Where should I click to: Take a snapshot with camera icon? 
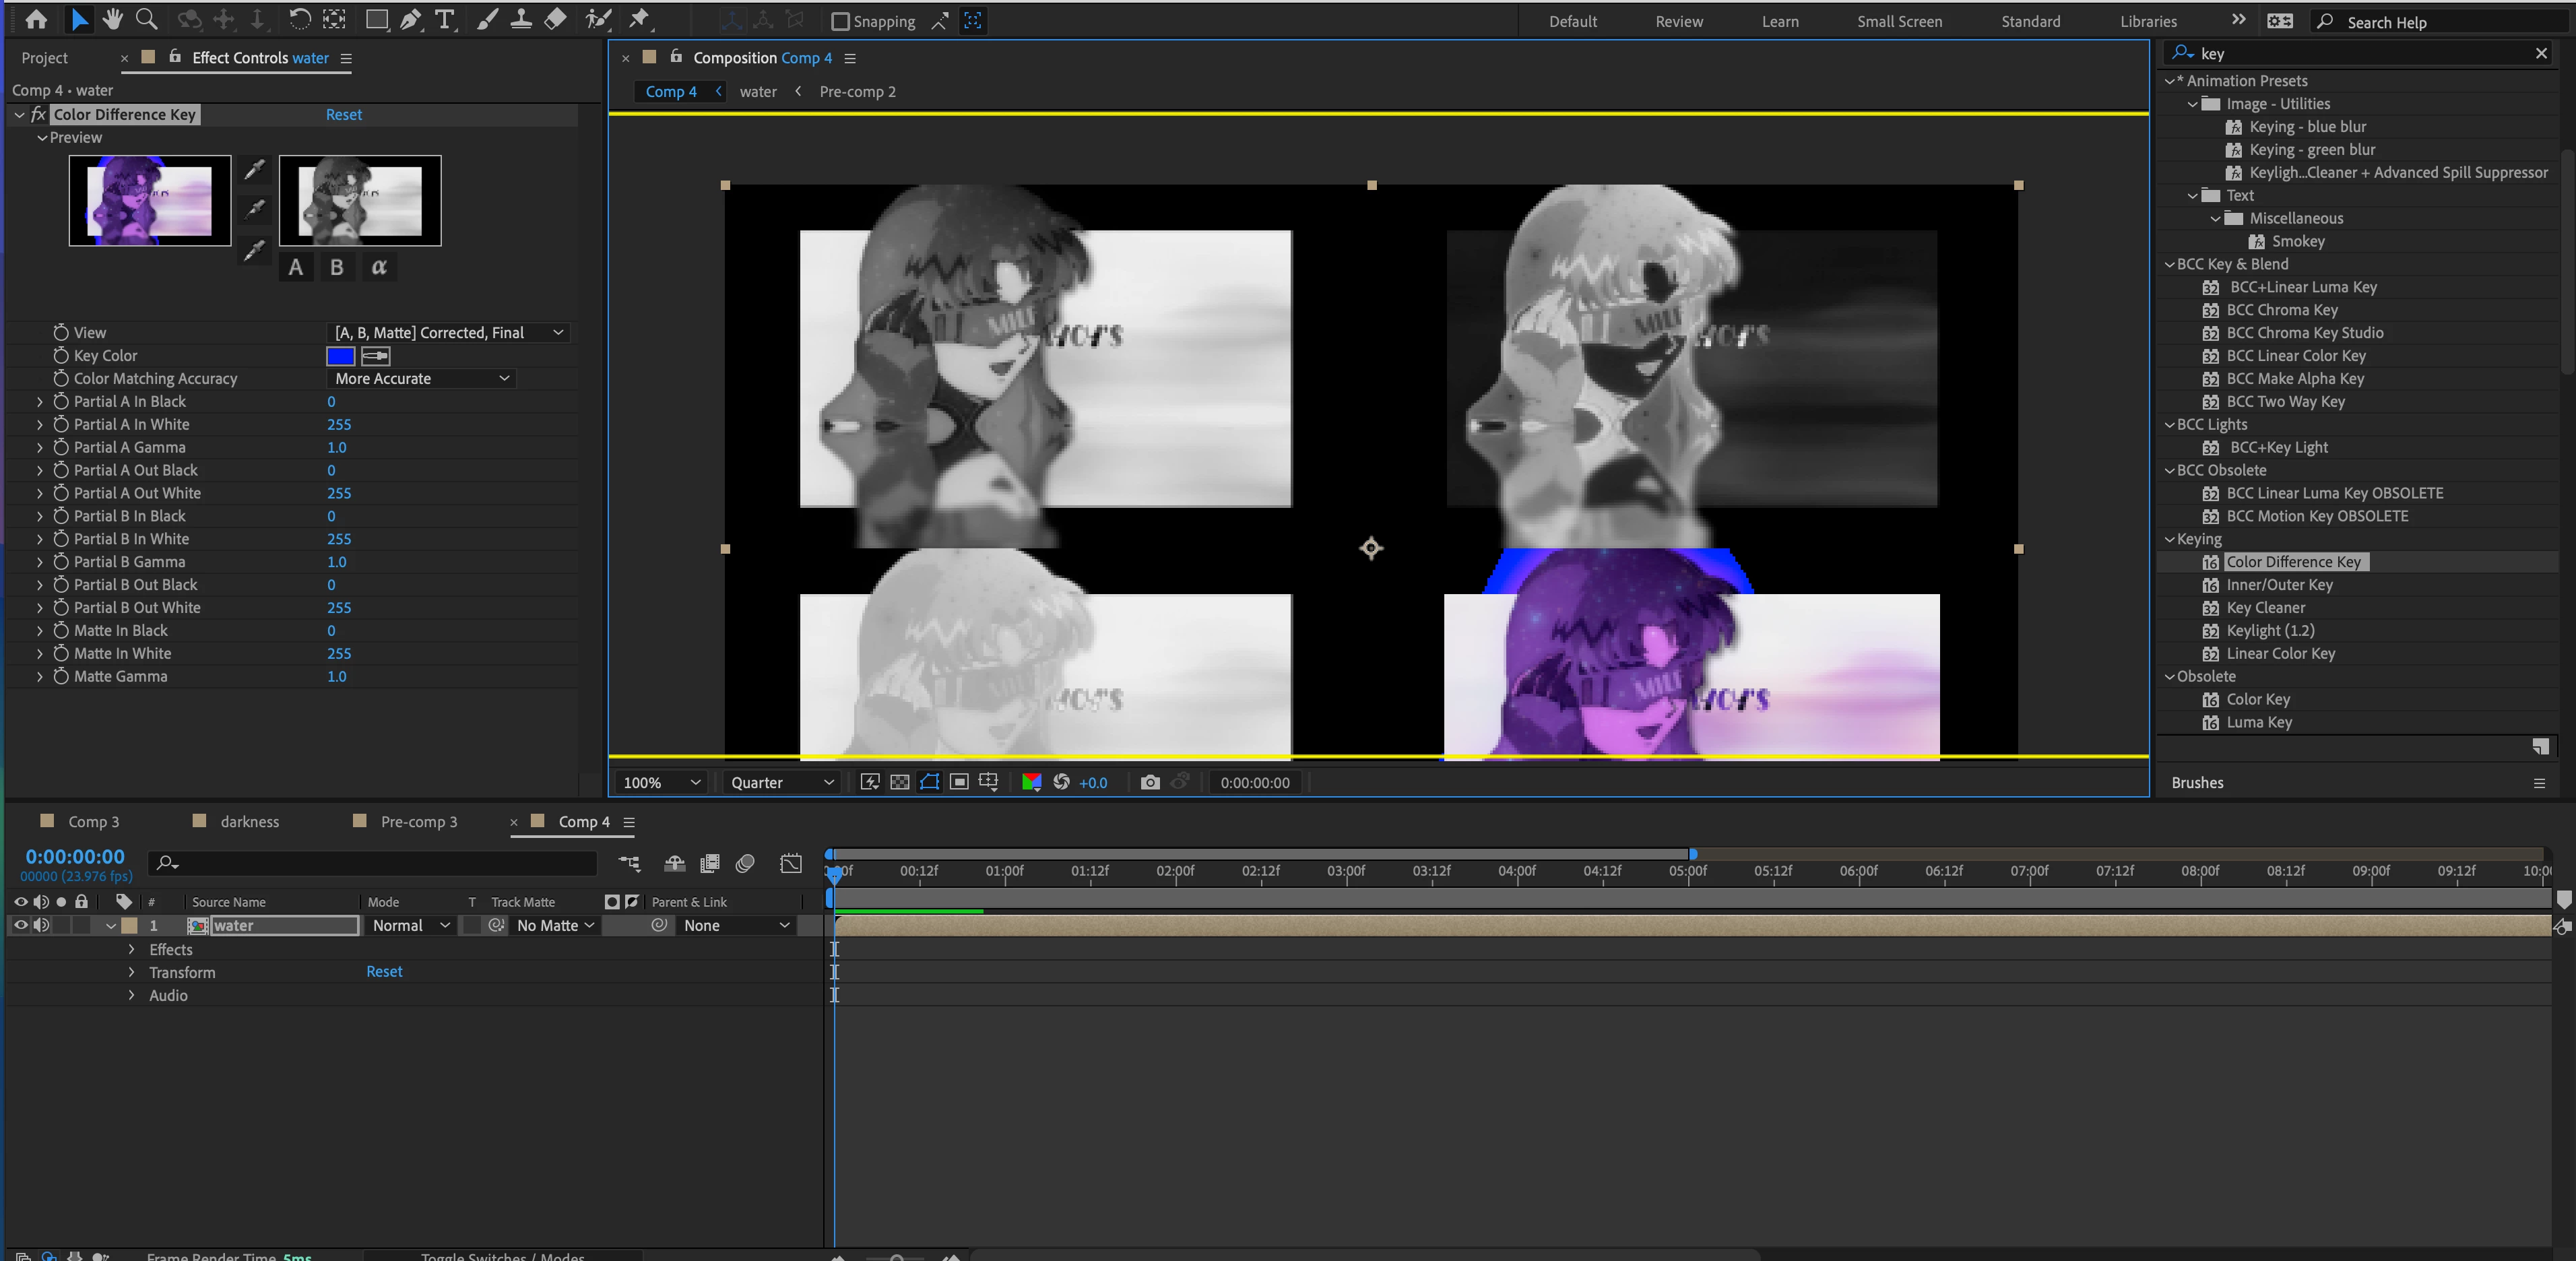coord(1150,782)
